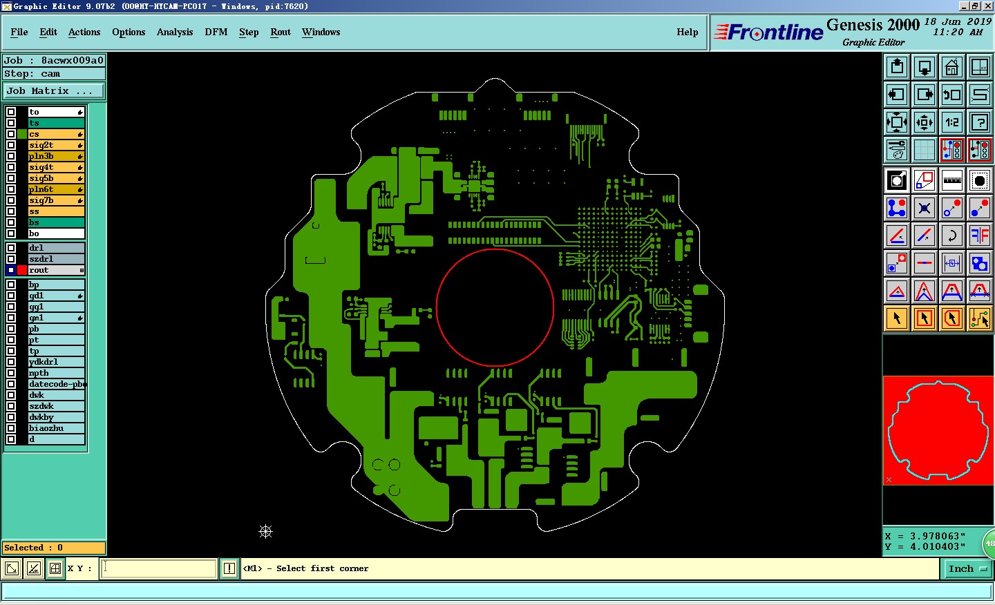The height and width of the screenshot is (605, 995).
Task: Click the zoom out shrink-arrows icon
Action: click(x=925, y=122)
